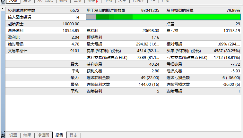
Task: Select the 经测试过的柱数 label
Action: 22,11
